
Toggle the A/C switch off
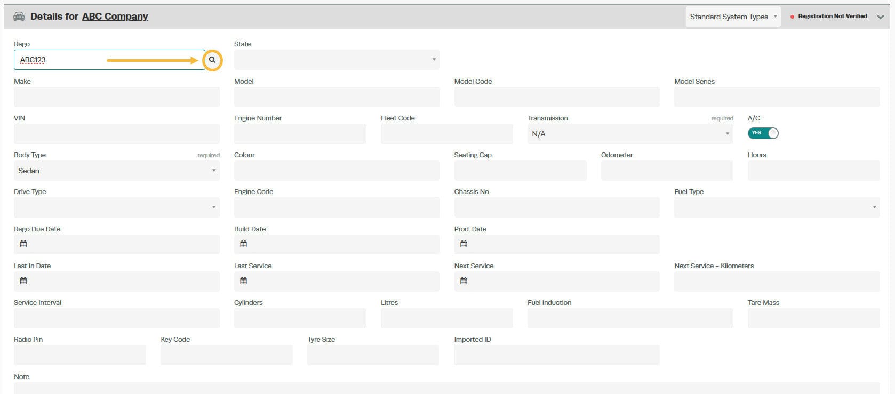[763, 133]
